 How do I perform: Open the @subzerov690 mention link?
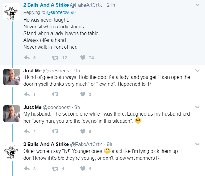61,12
